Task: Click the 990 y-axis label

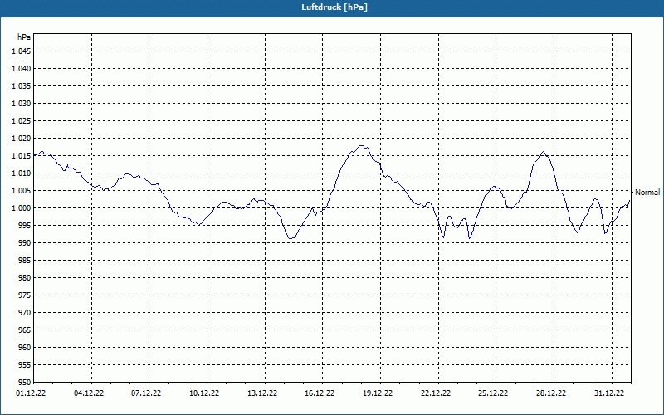Action: (x=25, y=242)
